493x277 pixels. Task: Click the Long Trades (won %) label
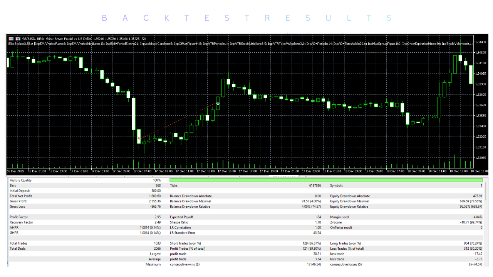coord(345,243)
